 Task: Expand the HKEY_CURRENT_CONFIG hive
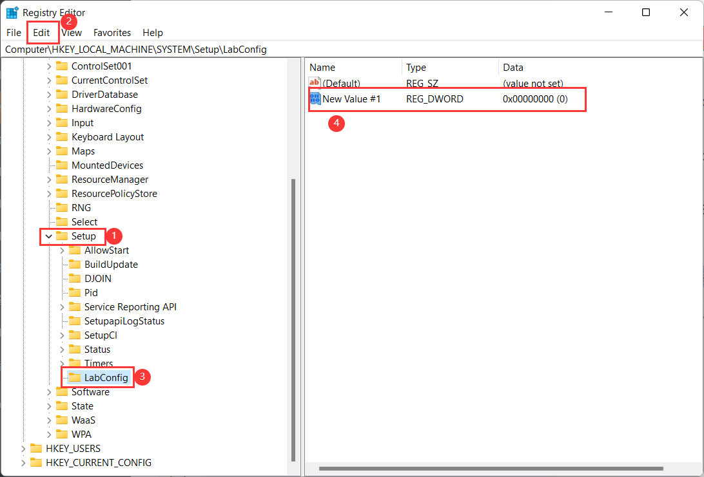(x=23, y=463)
